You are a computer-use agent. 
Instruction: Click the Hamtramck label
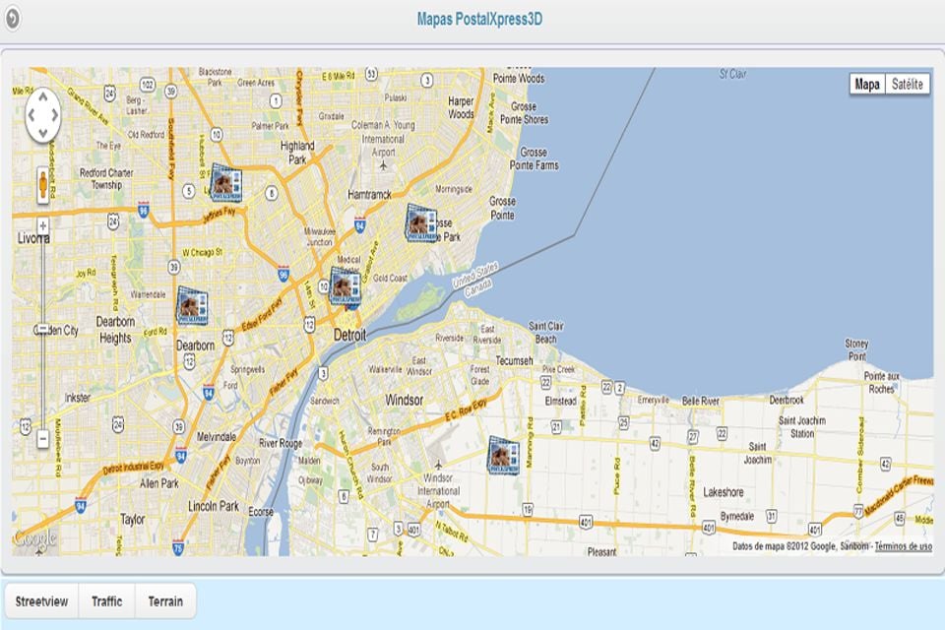(369, 195)
